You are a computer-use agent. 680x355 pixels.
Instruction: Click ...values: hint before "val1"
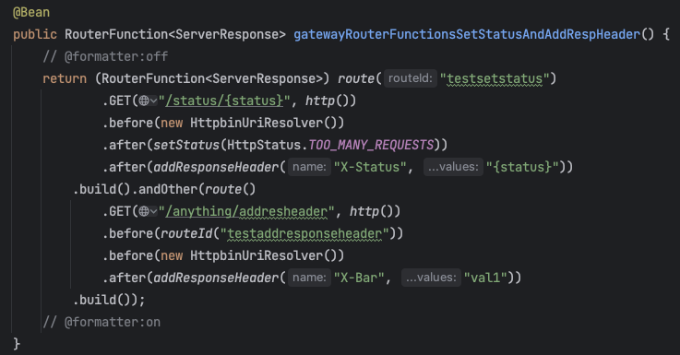(431, 278)
